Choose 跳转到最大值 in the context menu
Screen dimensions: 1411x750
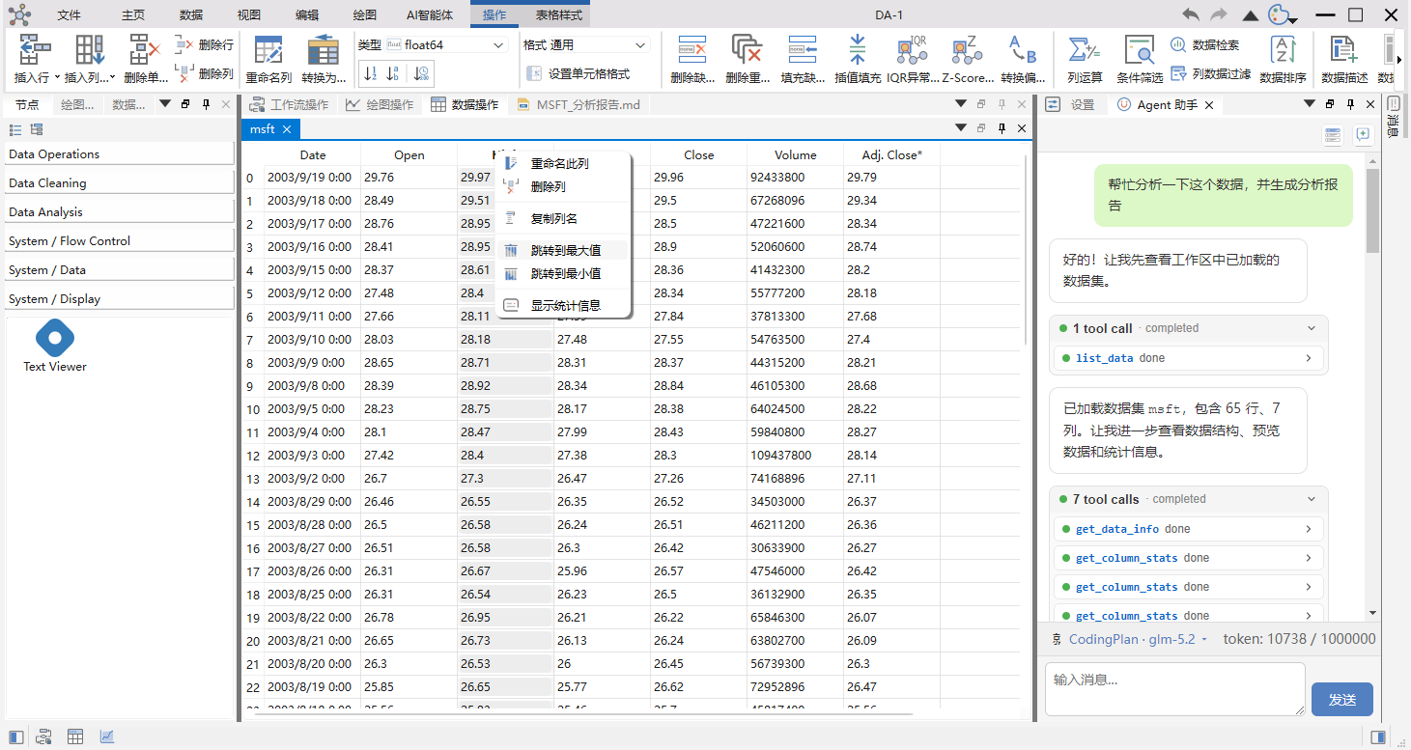click(x=563, y=250)
